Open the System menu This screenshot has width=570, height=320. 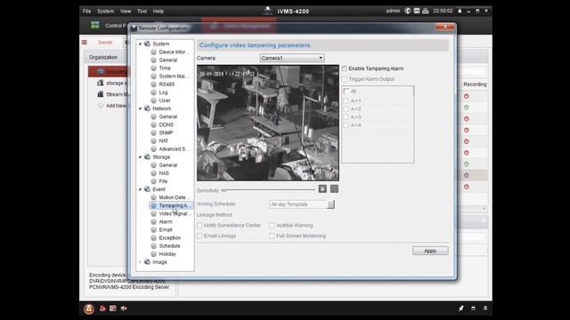coord(105,12)
